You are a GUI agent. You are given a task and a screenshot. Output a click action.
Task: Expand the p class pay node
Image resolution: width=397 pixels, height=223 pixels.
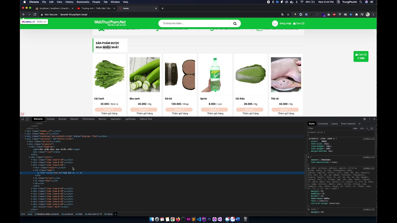point(33,181)
